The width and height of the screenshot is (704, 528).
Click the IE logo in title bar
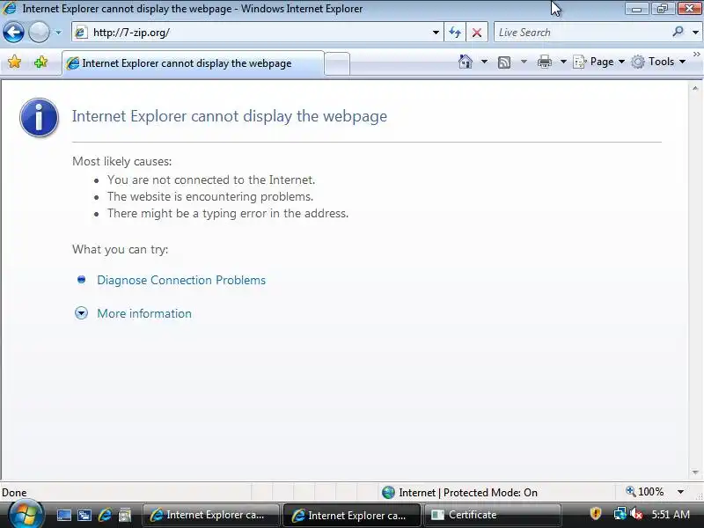tap(10, 8)
